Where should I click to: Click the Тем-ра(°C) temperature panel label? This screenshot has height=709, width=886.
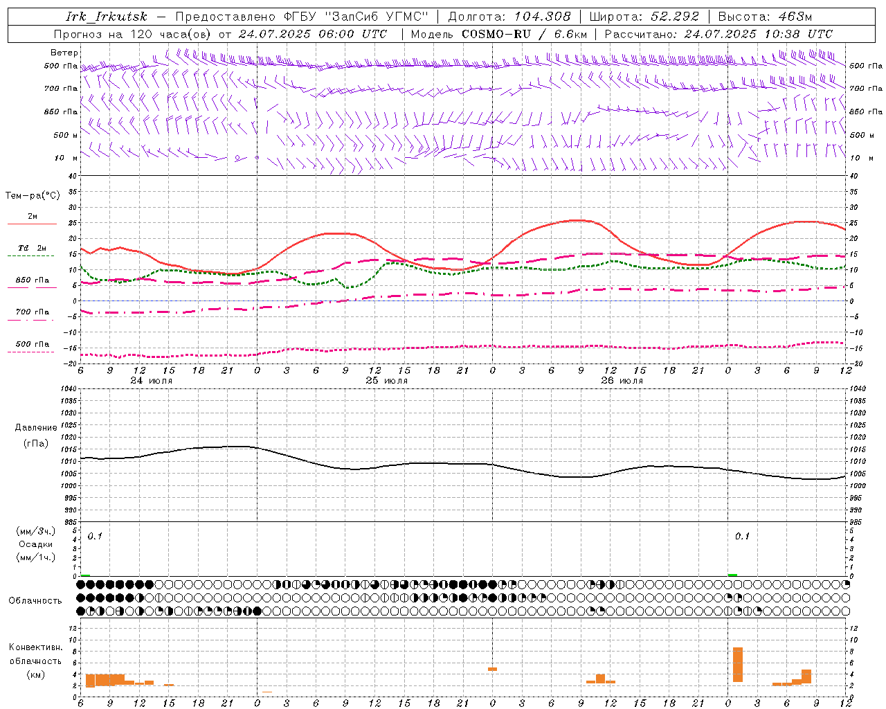coord(33,196)
